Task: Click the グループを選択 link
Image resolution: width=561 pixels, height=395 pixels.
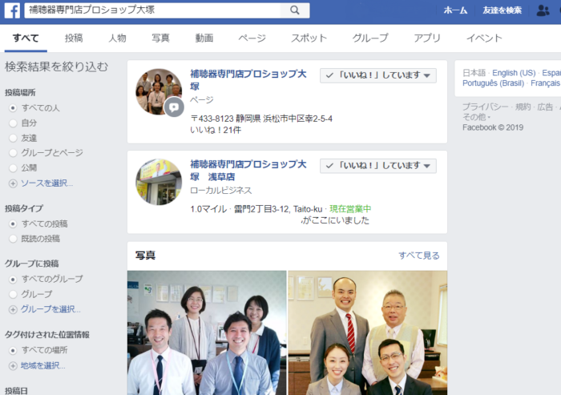Action: tap(50, 309)
